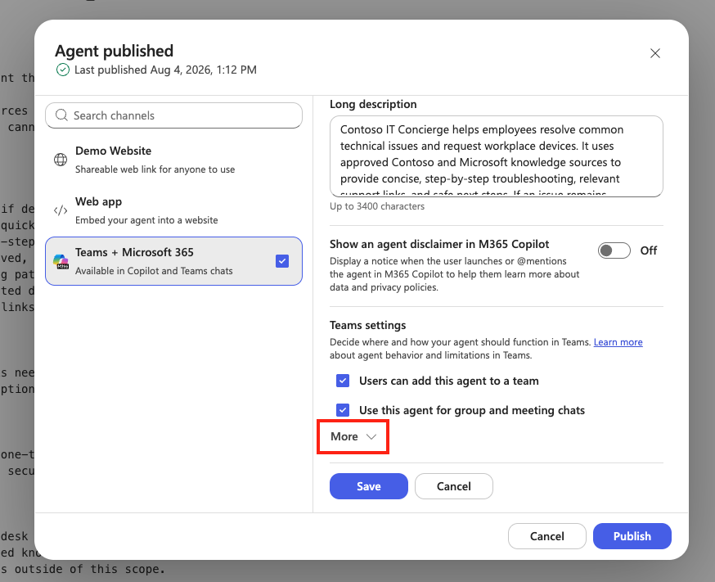Select the Demo Website channel

pos(173,160)
